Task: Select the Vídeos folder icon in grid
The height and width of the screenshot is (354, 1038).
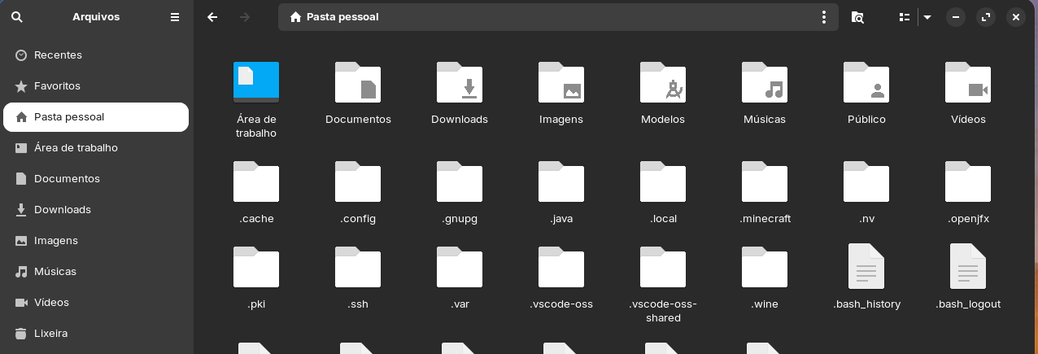Action: click(x=968, y=82)
